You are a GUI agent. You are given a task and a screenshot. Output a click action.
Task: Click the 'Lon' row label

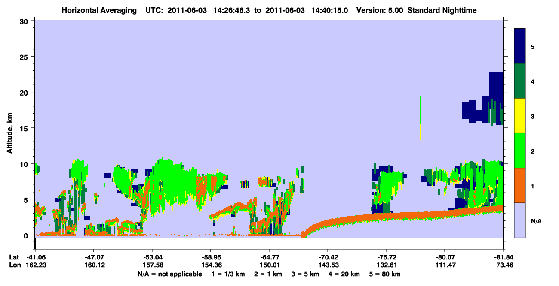(14, 265)
